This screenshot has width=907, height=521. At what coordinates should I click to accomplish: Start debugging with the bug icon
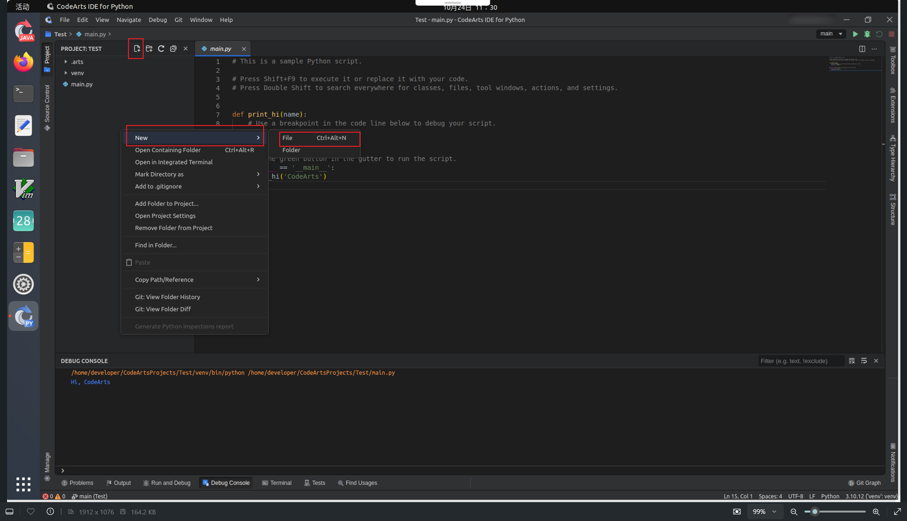[867, 34]
